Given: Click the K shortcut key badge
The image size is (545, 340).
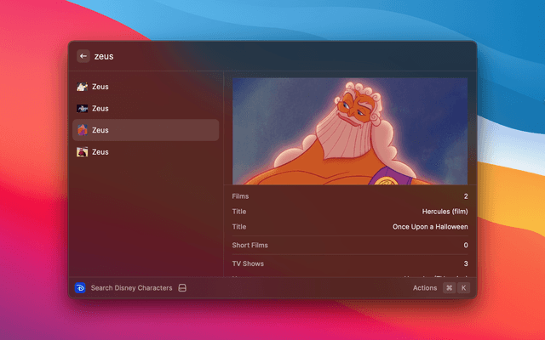Looking at the screenshot, I should pyautogui.click(x=463, y=288).
